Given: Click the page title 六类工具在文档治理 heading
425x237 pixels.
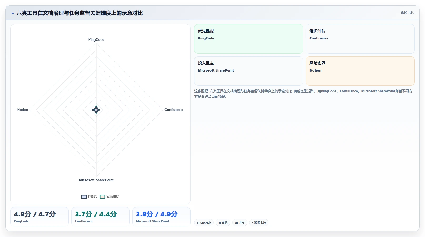Looking at the screenshot, I should coord(79,13).
